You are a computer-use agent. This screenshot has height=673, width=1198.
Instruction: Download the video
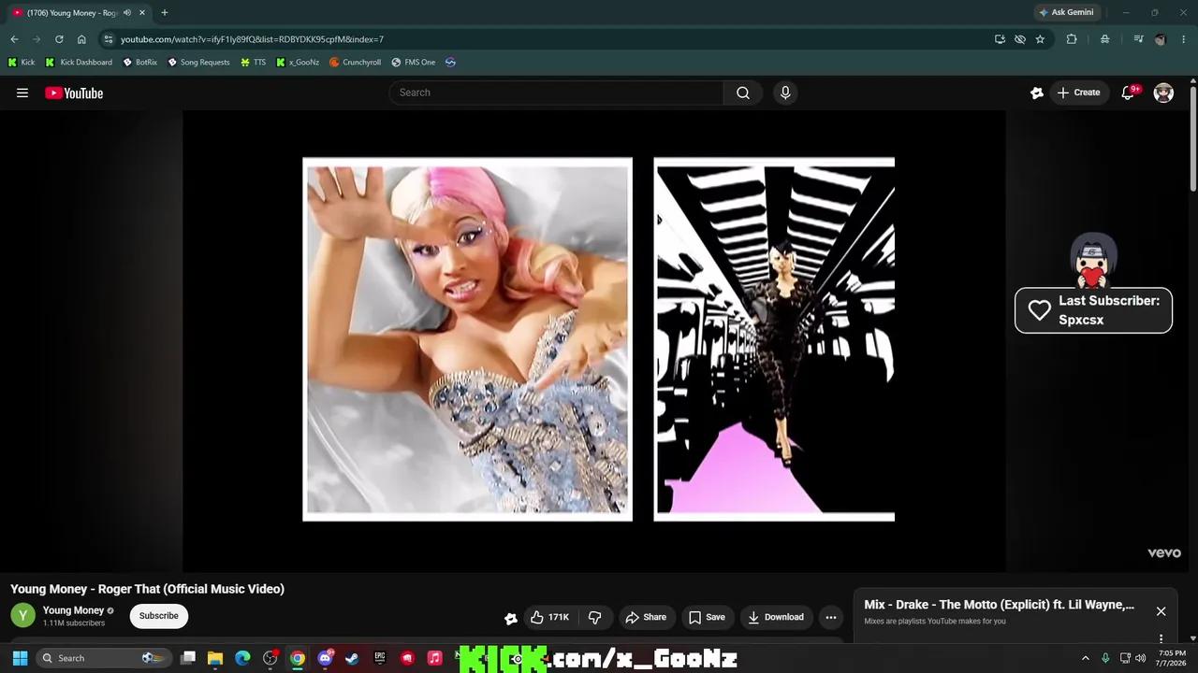pos(775,617)
